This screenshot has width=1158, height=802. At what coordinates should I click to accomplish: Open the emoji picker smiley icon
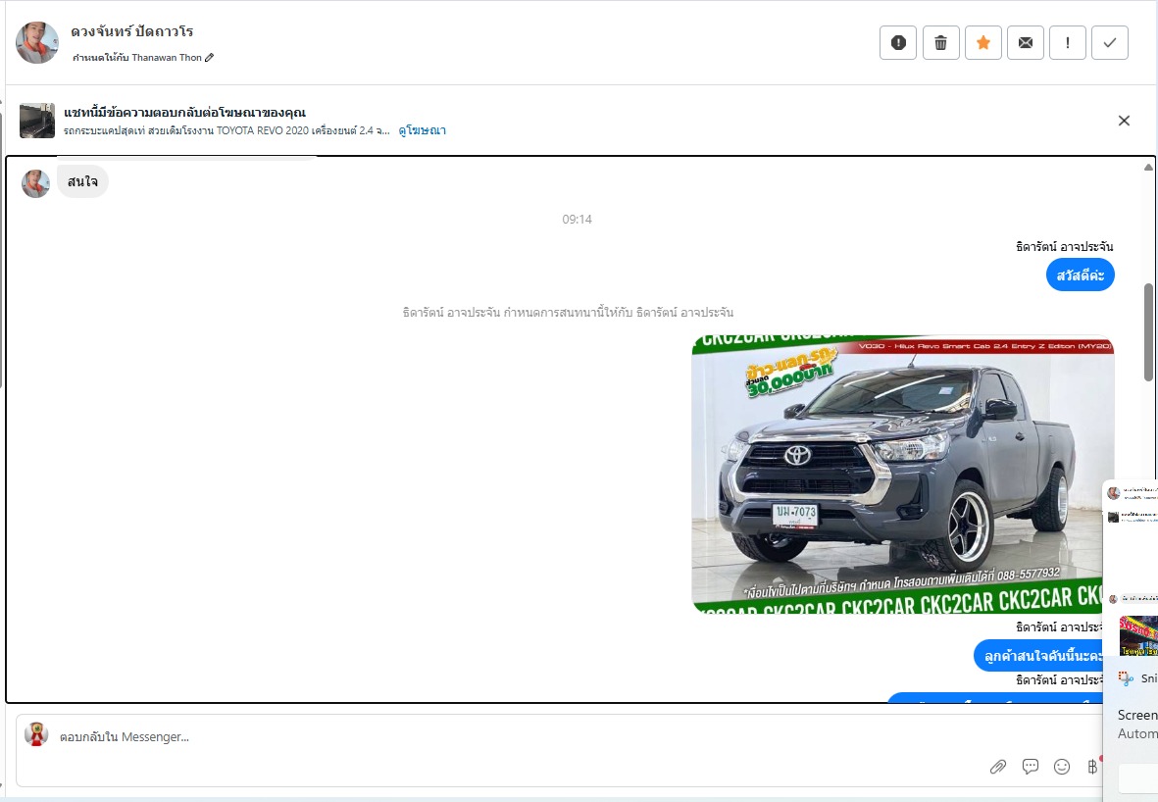[1062, 767]
